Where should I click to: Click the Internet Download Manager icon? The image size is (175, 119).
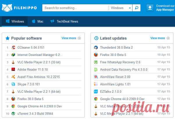13,55
